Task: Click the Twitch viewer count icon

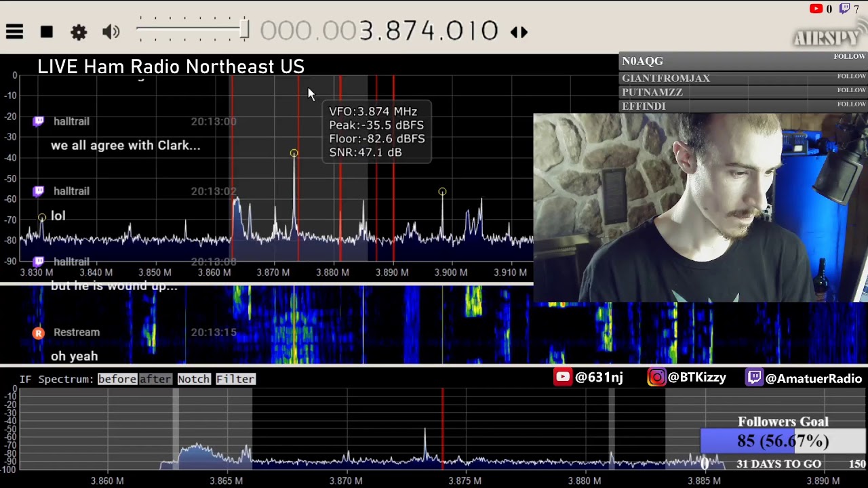Action: pos(845,9)
